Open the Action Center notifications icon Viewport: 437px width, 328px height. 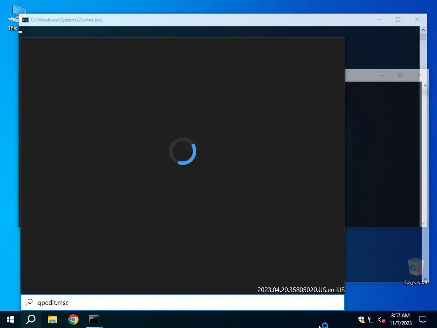tap(423, 319)
